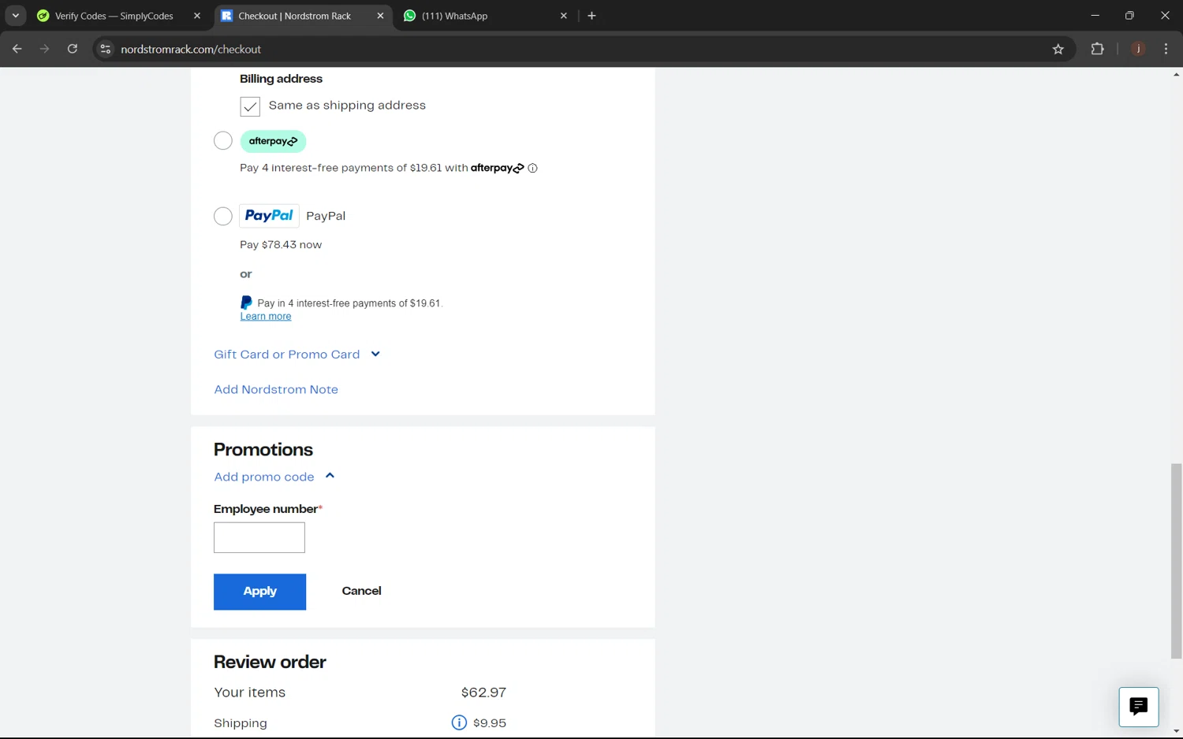Open Afterpay payment info icon
Screen dimensions: 1183x739
tap(533, 168)
